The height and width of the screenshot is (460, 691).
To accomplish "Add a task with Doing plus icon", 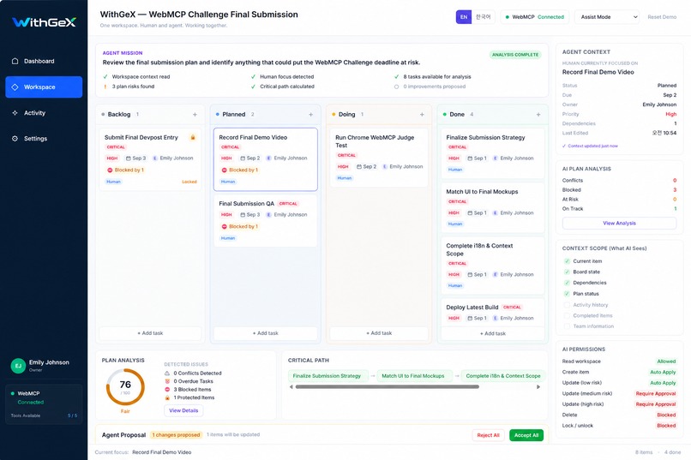I will pyautogui.click(x=422, y=115).
